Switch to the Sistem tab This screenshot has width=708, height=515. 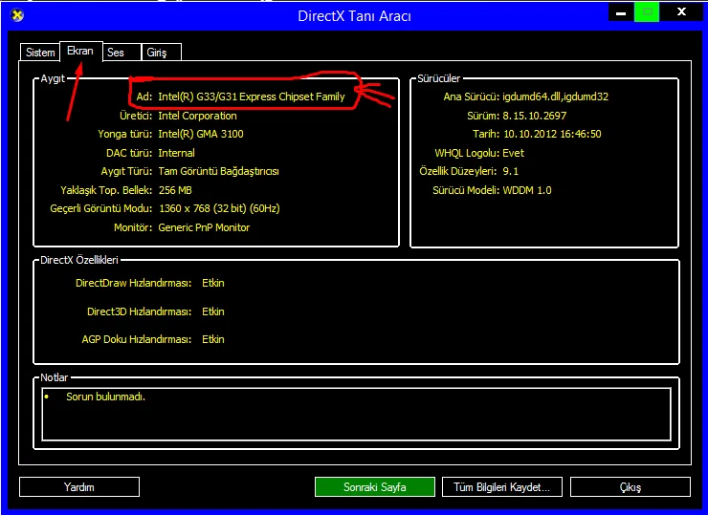point(40,53)
